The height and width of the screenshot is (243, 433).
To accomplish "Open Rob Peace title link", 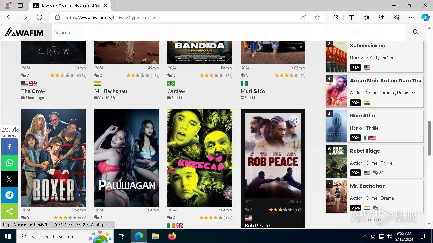I will click(x=257, y=225).
